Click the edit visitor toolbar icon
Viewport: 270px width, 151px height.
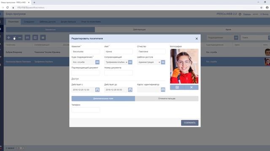point(14,37)
